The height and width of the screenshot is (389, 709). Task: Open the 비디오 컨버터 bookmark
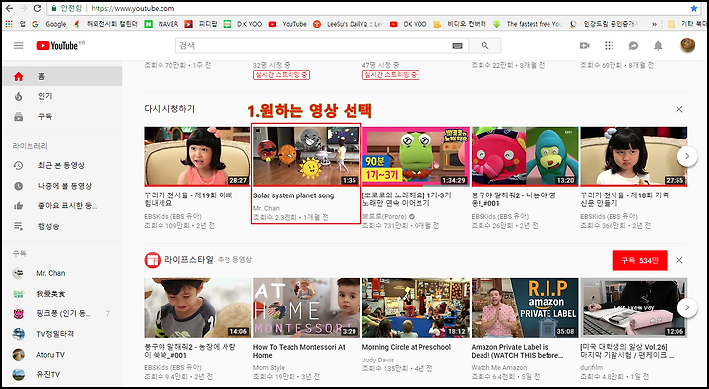coord(460,24)
